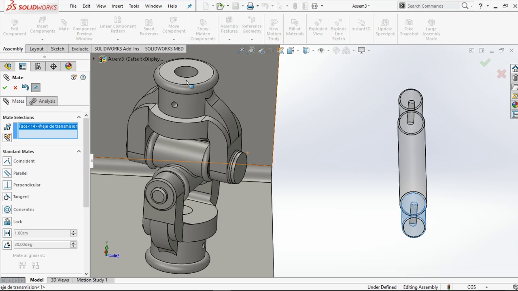Open the Help question mark in title bar
The width and height of the screenshot is (518, 291).
[x=480, y=6]
